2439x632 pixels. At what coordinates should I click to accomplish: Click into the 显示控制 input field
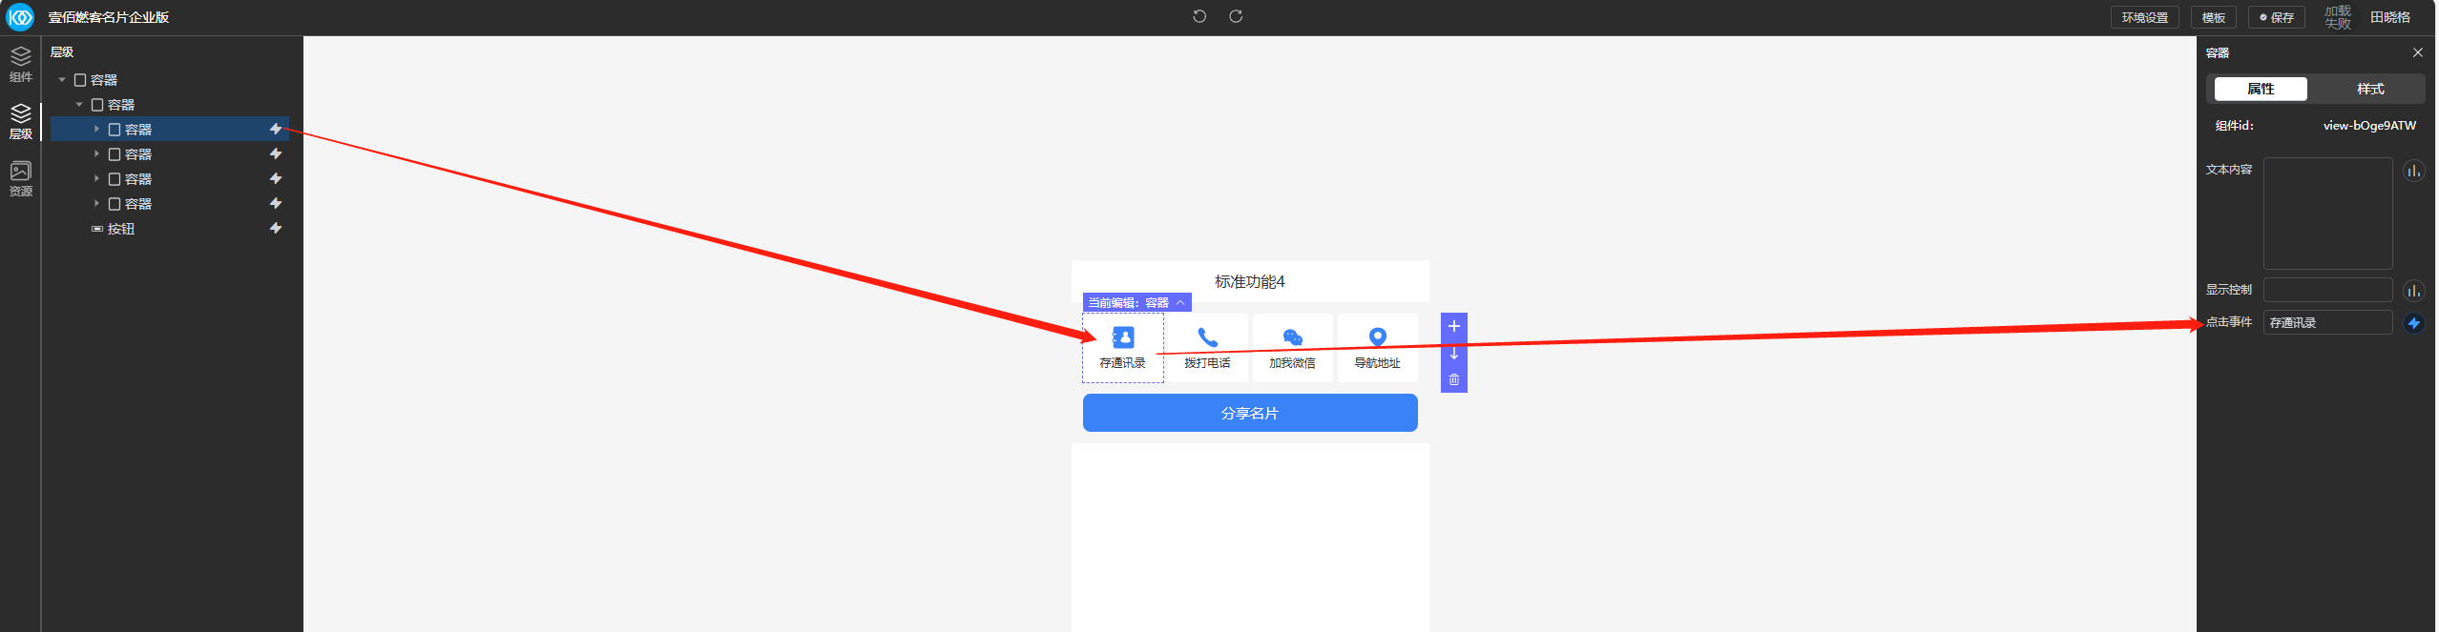[2327, 290]
